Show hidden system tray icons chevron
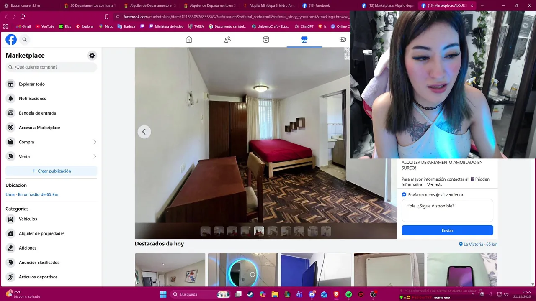 473,294
